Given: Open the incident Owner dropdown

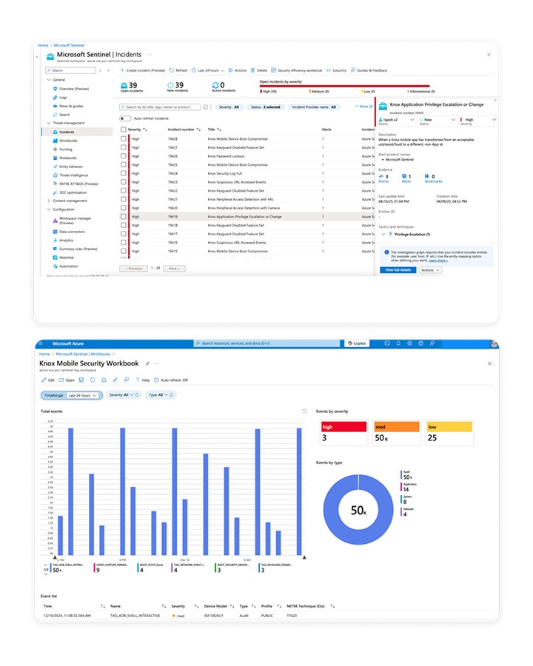Looking at the screenshot, I should [396, 120].
